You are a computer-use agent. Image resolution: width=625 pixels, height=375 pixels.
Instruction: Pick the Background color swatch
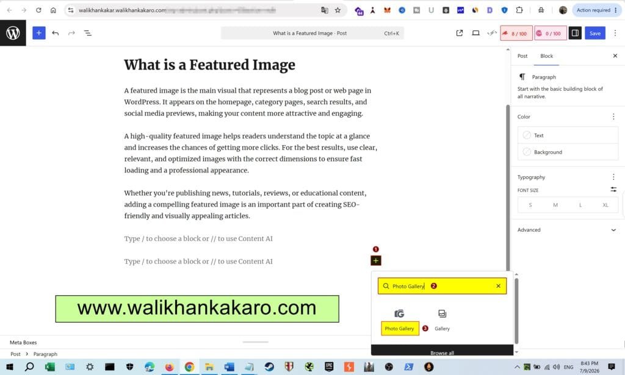click(x=568, y=152)
